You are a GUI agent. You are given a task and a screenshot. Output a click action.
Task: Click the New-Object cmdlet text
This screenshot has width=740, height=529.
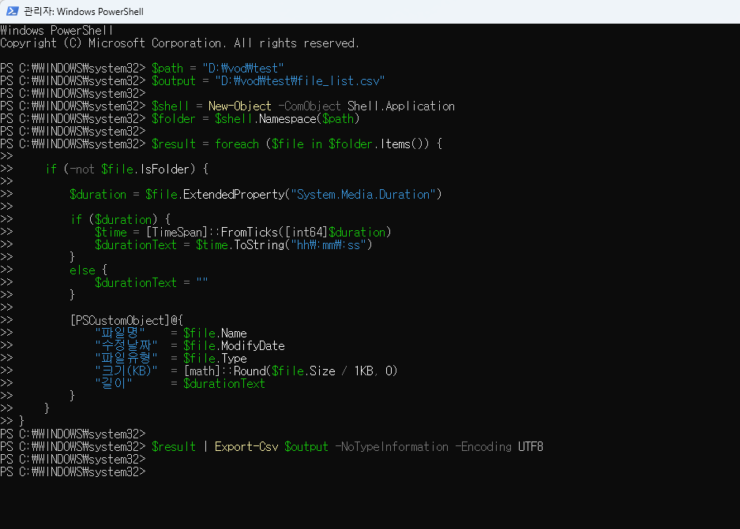coord(240,106)
